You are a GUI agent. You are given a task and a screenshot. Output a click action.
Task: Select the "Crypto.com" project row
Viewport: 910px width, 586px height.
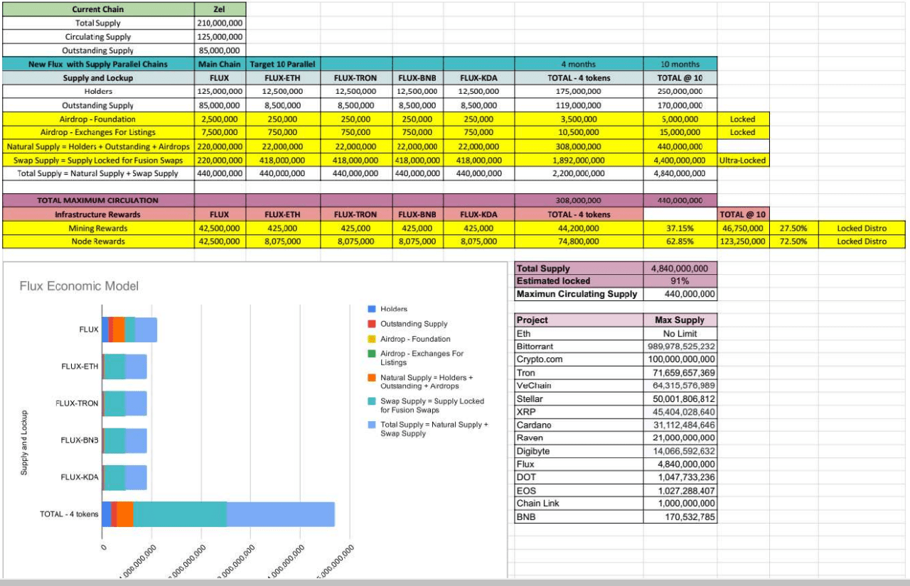point(579,359)
